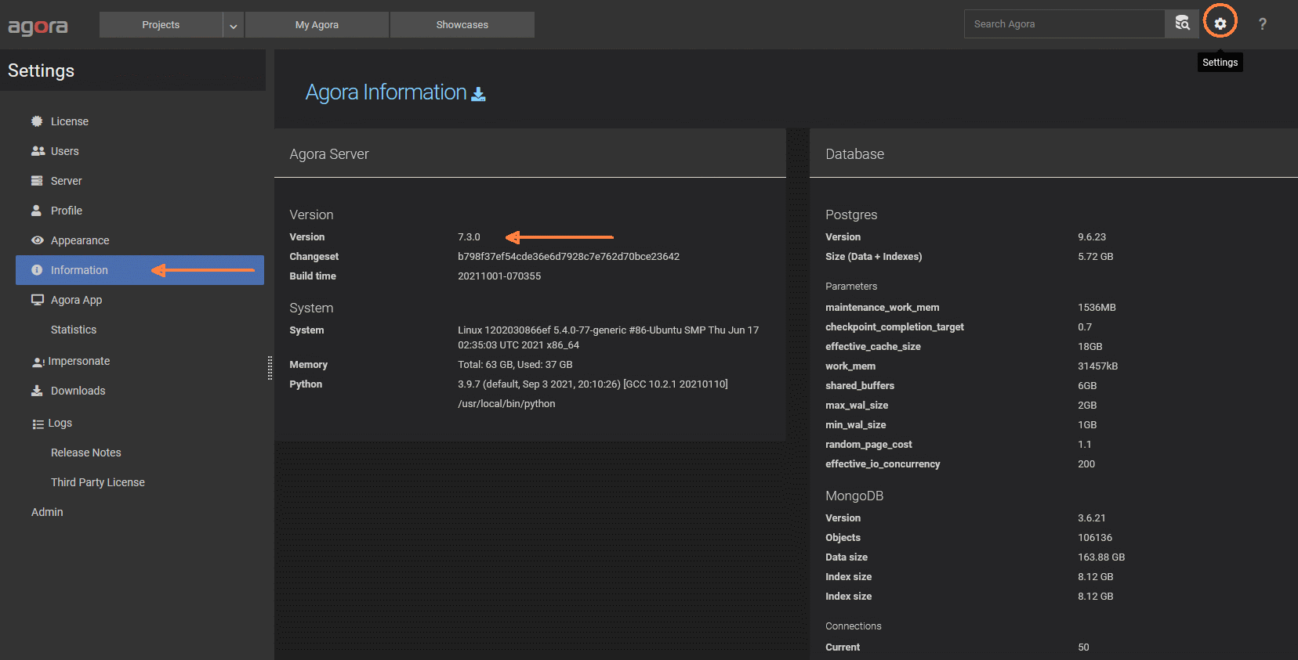This screenshot has height=660, width=1298.
Task: Click the Agora App monitor icon
Action: pyautogui.click(x=38, y=300)
